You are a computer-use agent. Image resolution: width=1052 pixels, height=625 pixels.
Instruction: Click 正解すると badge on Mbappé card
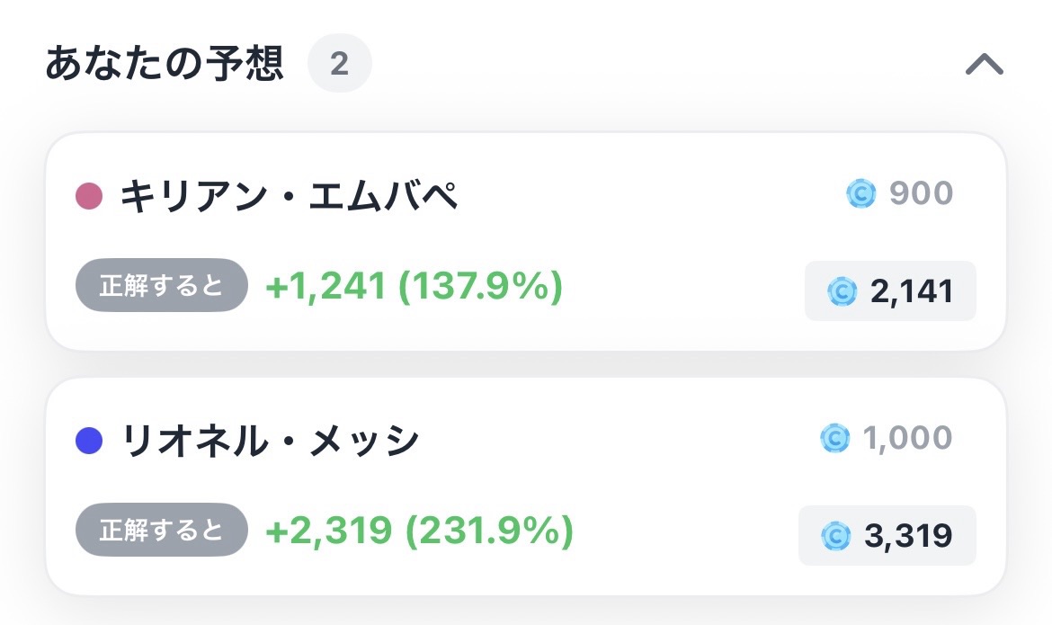tap(162, 285)
